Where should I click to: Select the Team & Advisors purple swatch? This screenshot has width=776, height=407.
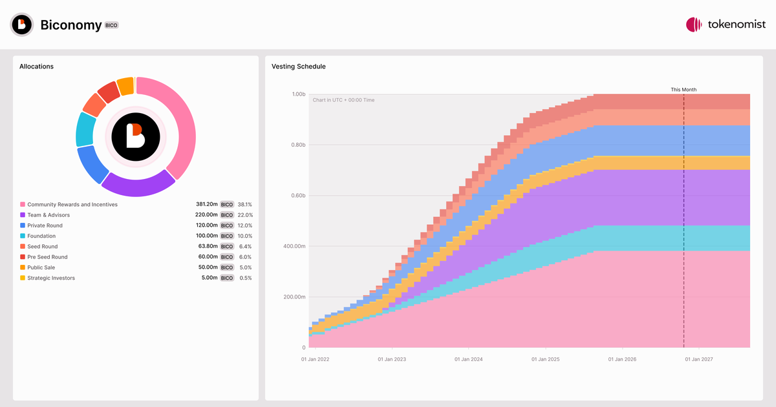click(x=23, y=215)
